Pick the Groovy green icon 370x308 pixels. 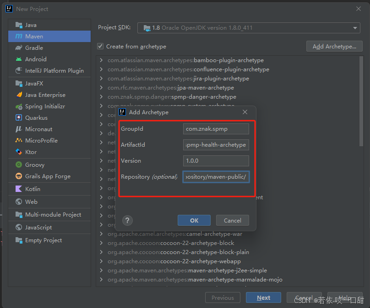[x=19, y=165]
